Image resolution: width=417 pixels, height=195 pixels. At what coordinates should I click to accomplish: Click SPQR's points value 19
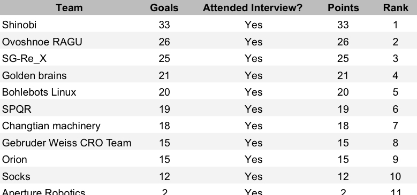click(x=343, y=109)
